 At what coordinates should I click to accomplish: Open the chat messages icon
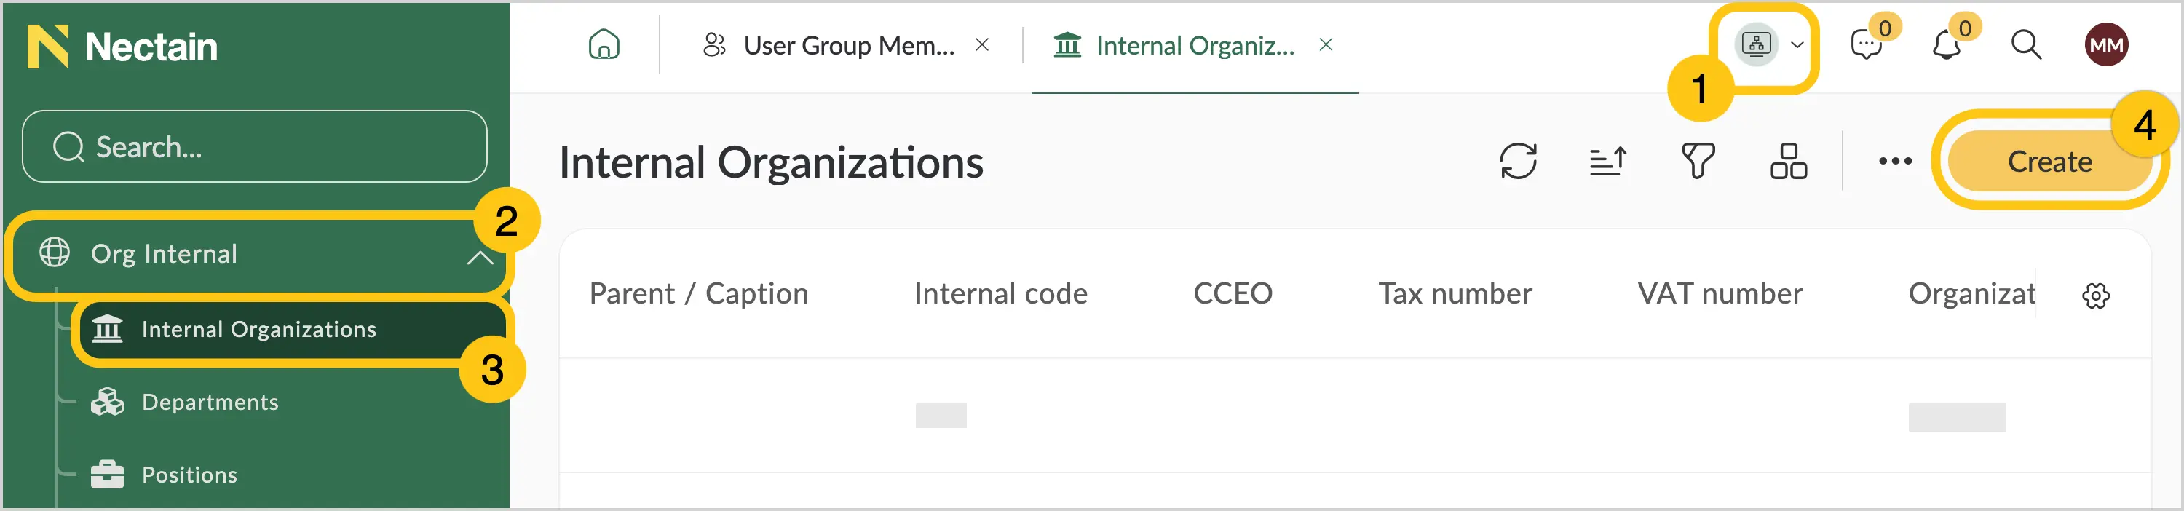pos(1866,45)
